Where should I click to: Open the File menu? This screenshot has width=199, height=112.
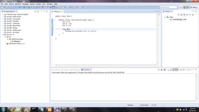tap(2, 4)
